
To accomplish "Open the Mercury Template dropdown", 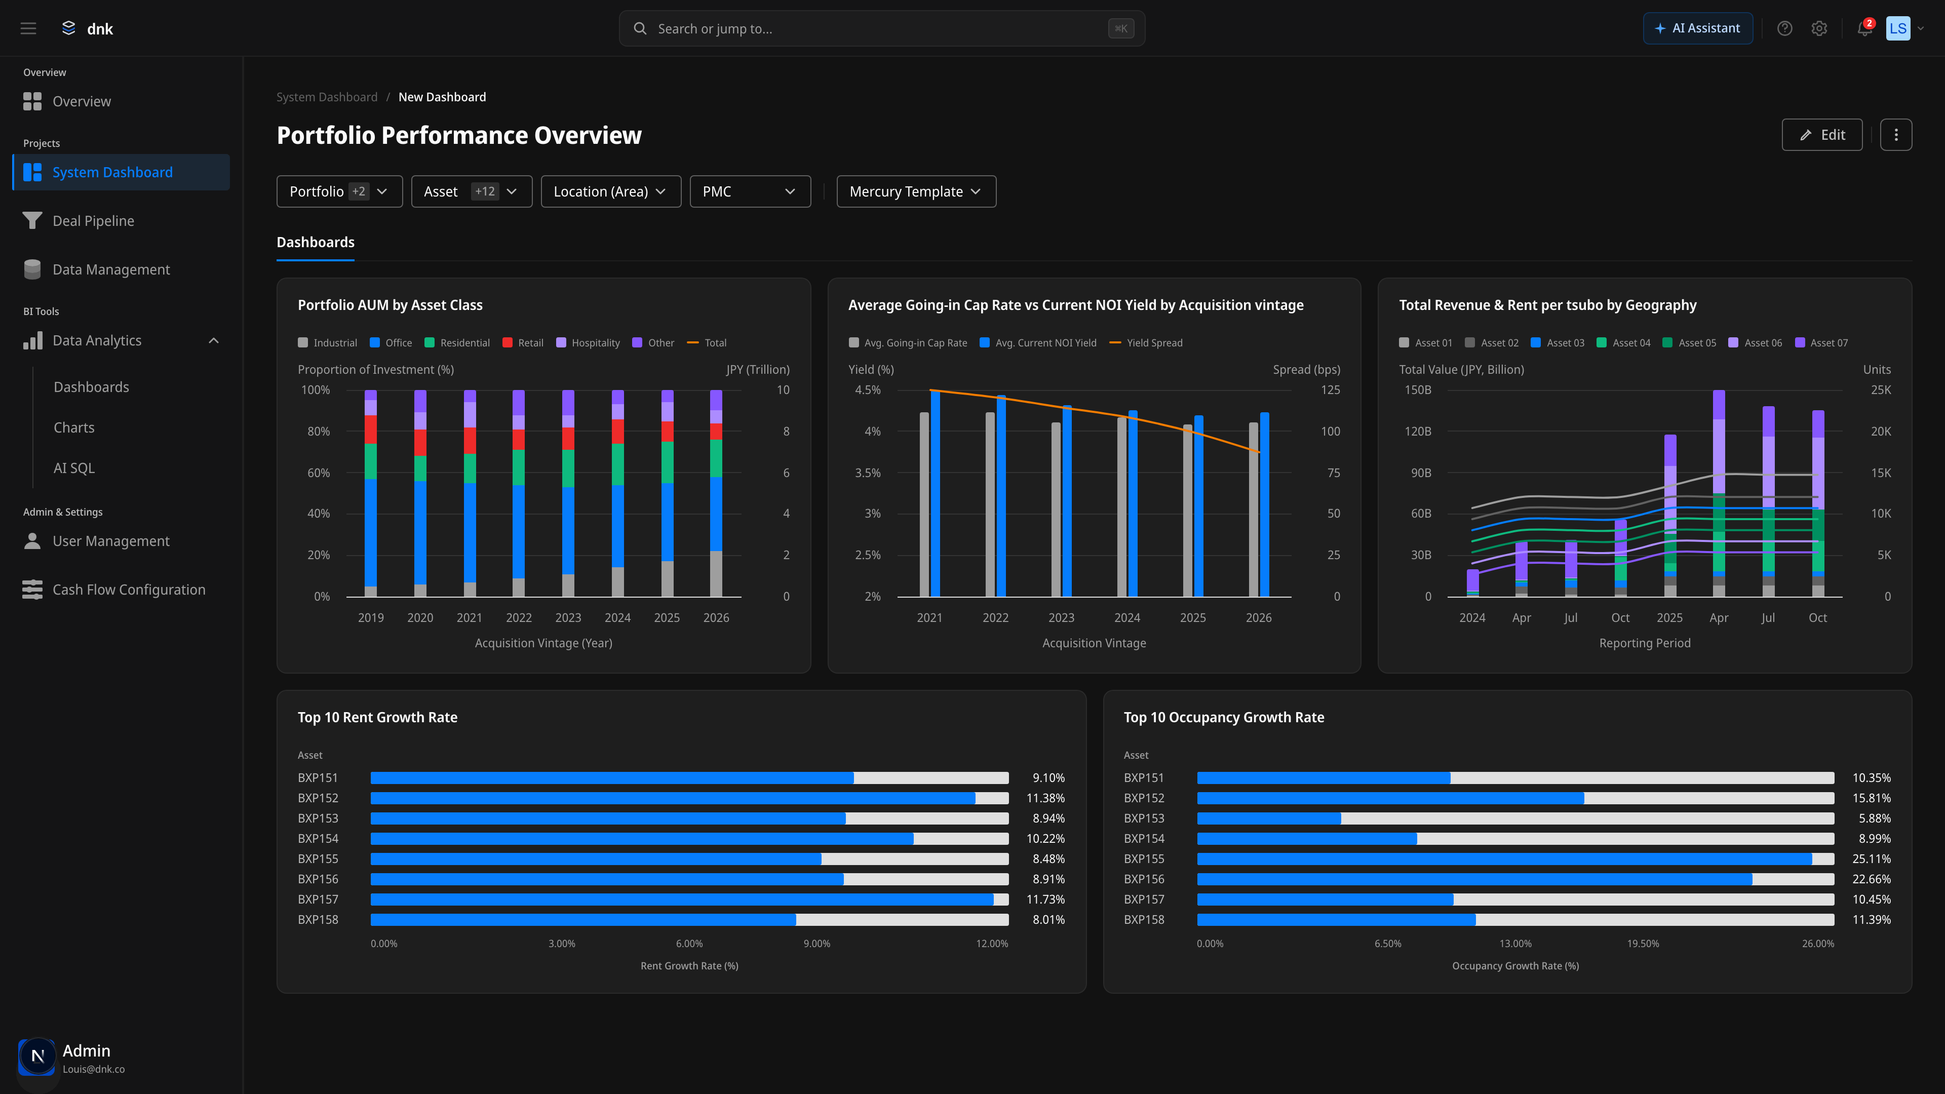I will (x=916, y=191).
